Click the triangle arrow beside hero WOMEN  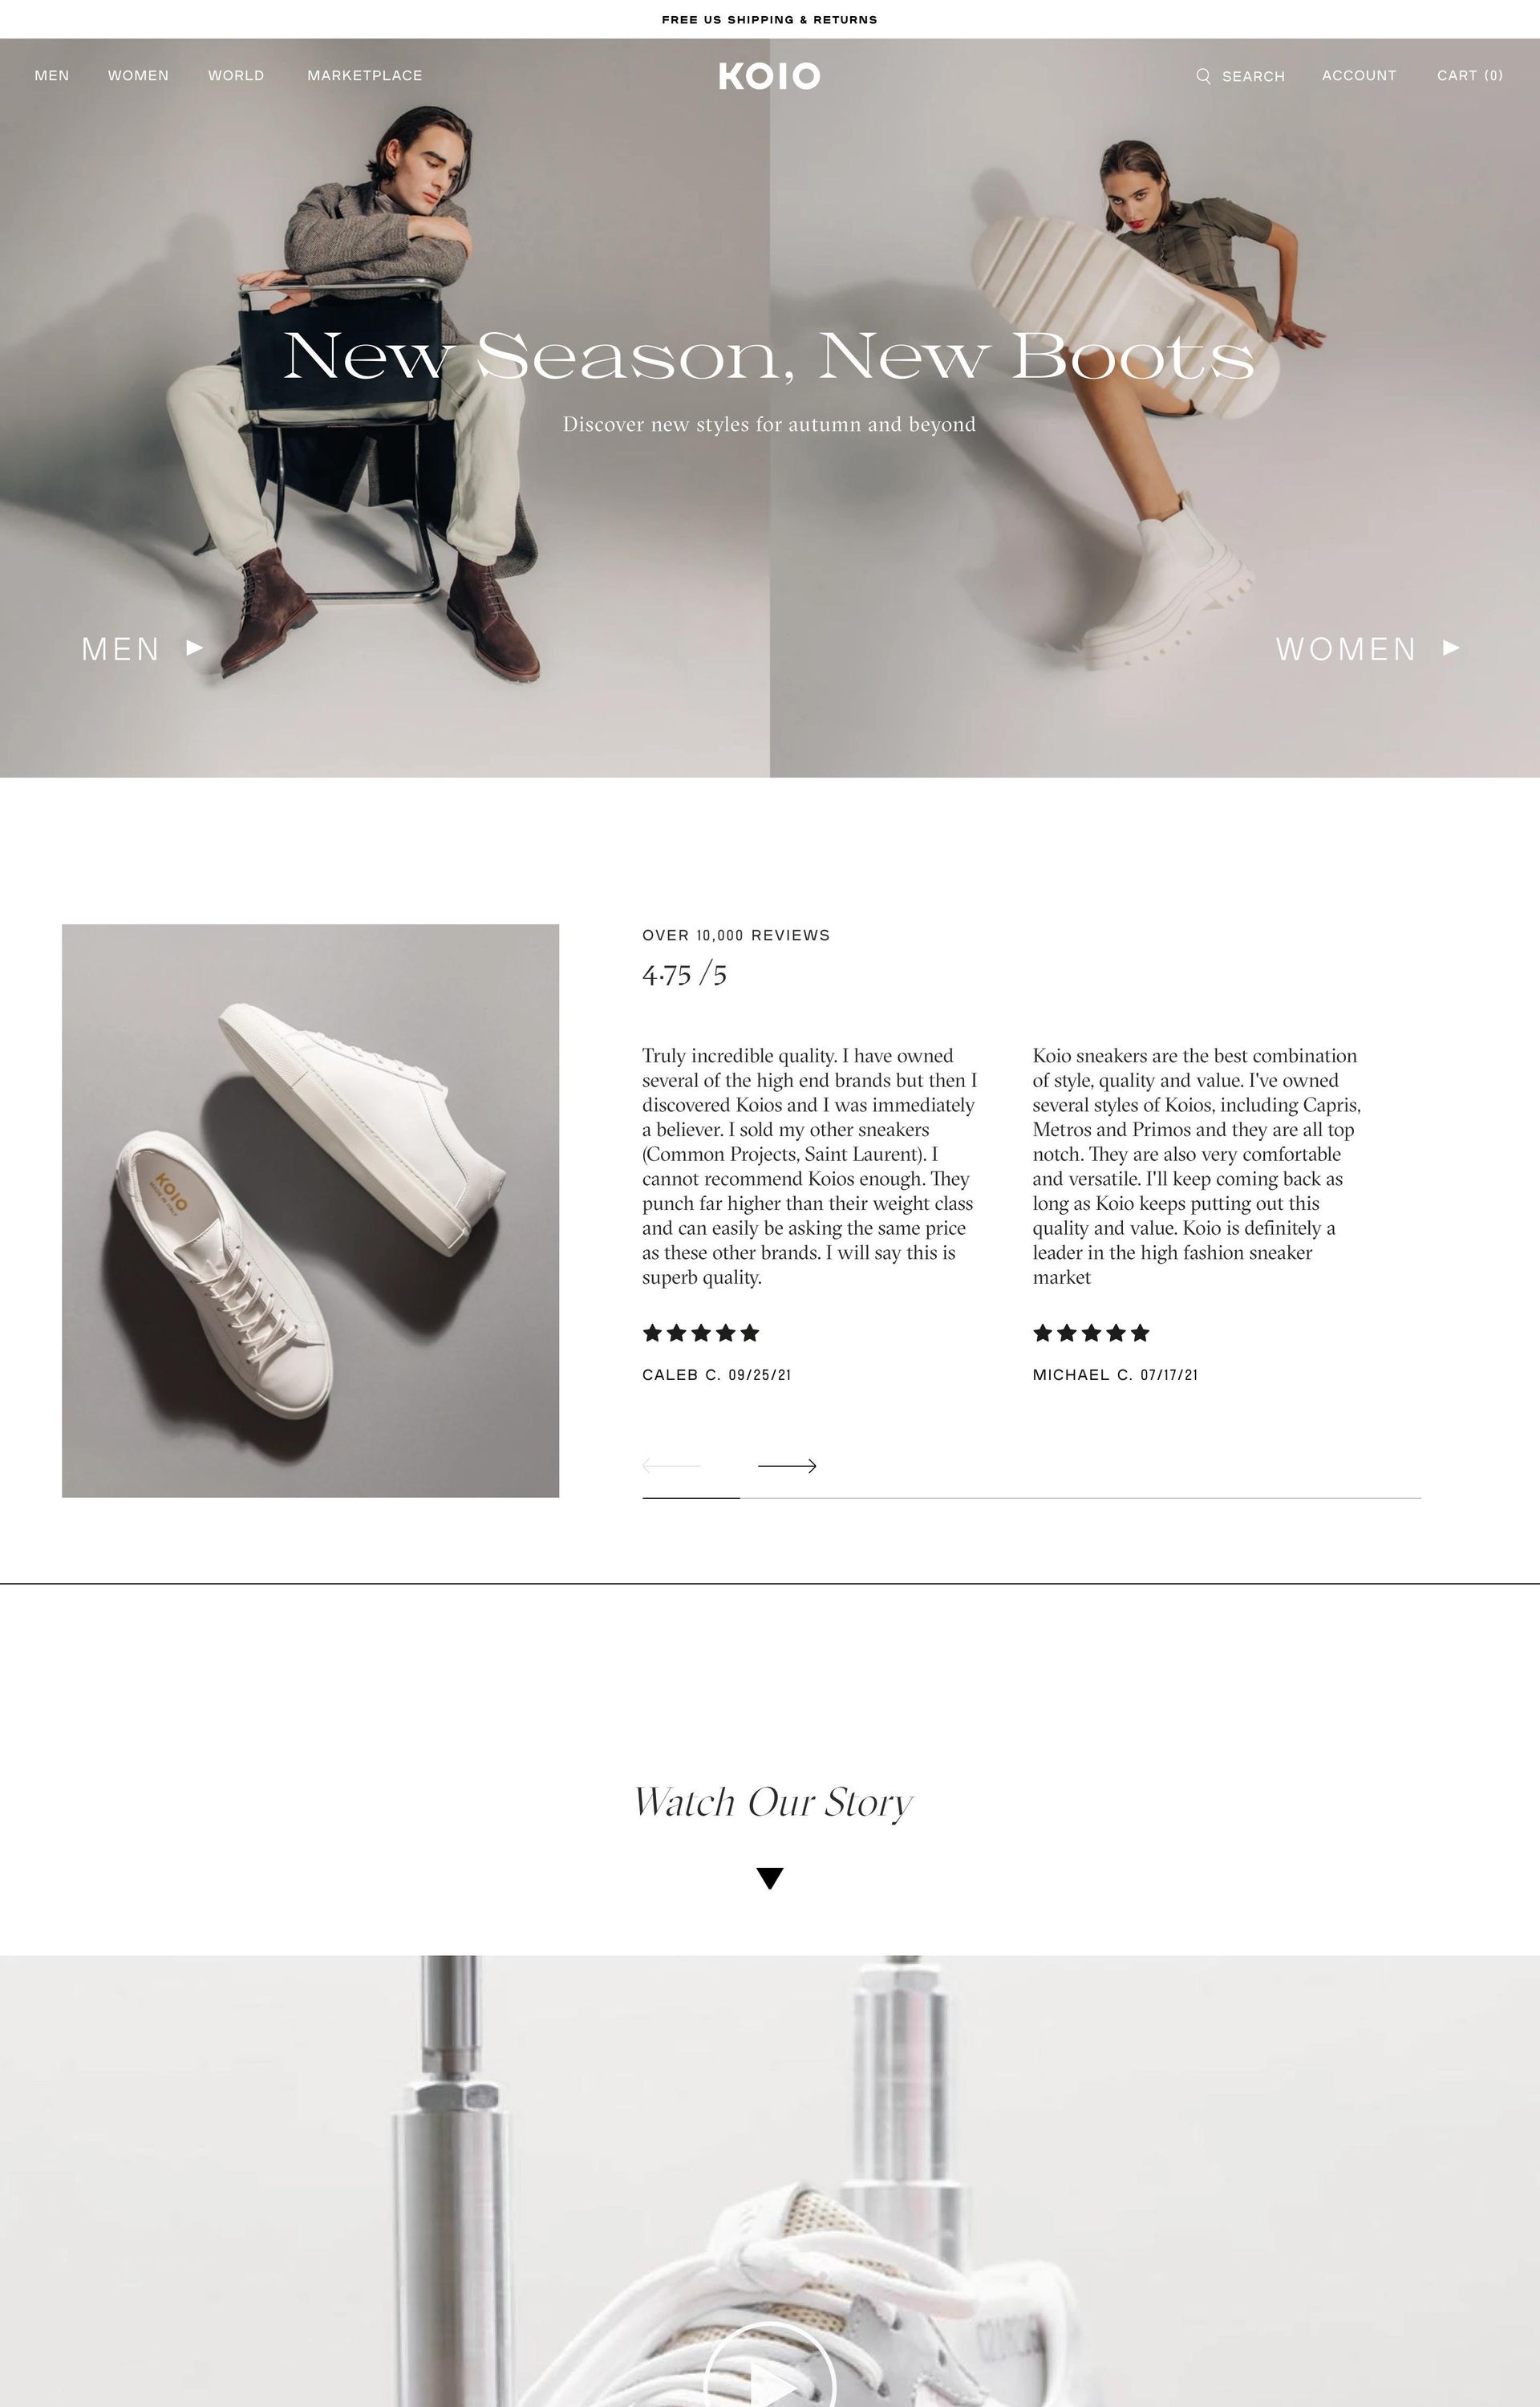(x=1451, y=648)
